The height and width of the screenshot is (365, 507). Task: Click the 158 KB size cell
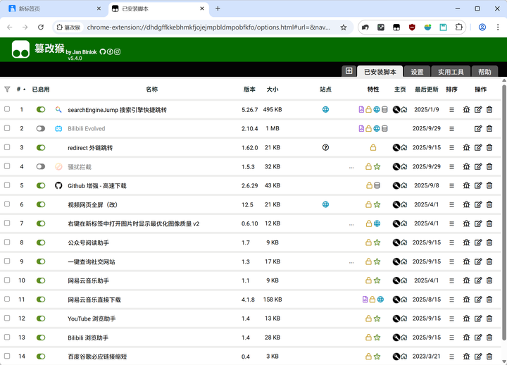[x=273, y=299]
